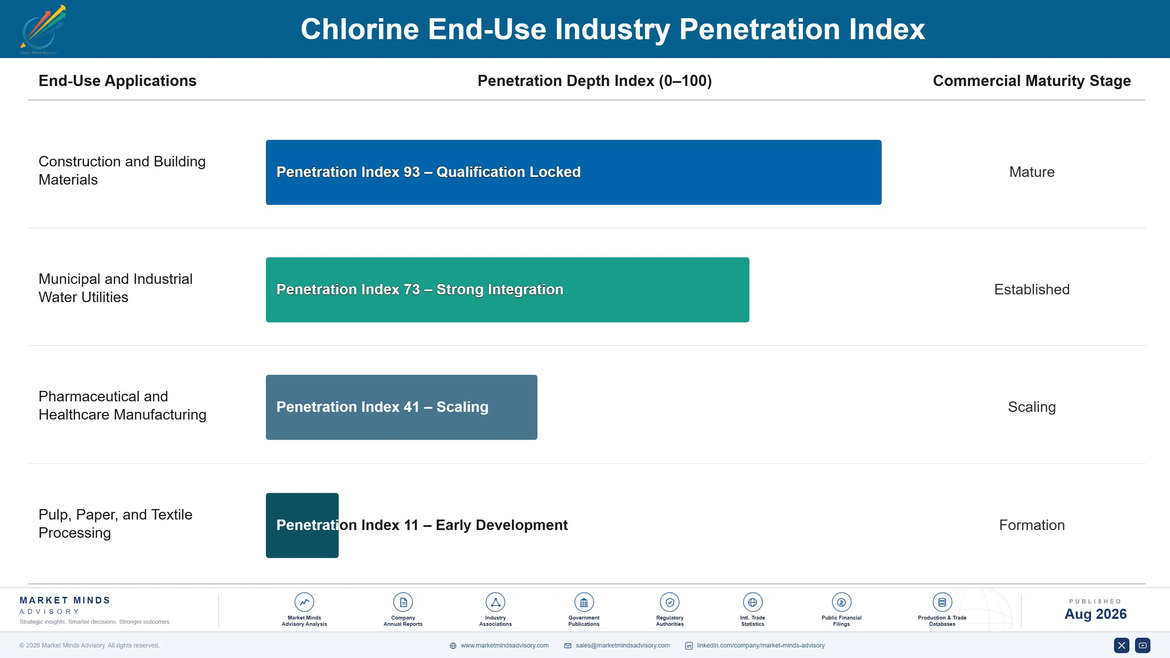Click the Aug 2026 published date

click(x=1095, y=614)
